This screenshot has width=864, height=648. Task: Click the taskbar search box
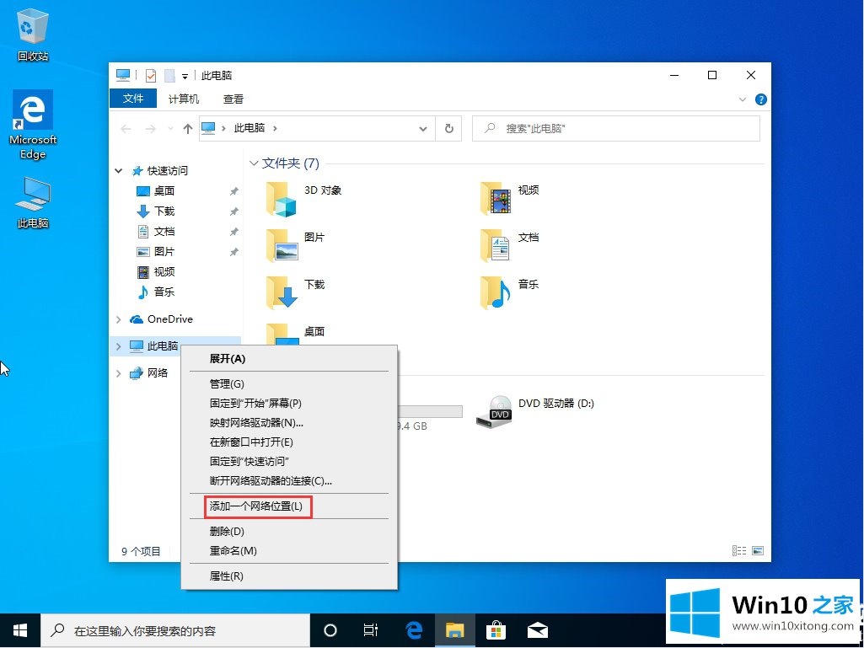(175, 630)
